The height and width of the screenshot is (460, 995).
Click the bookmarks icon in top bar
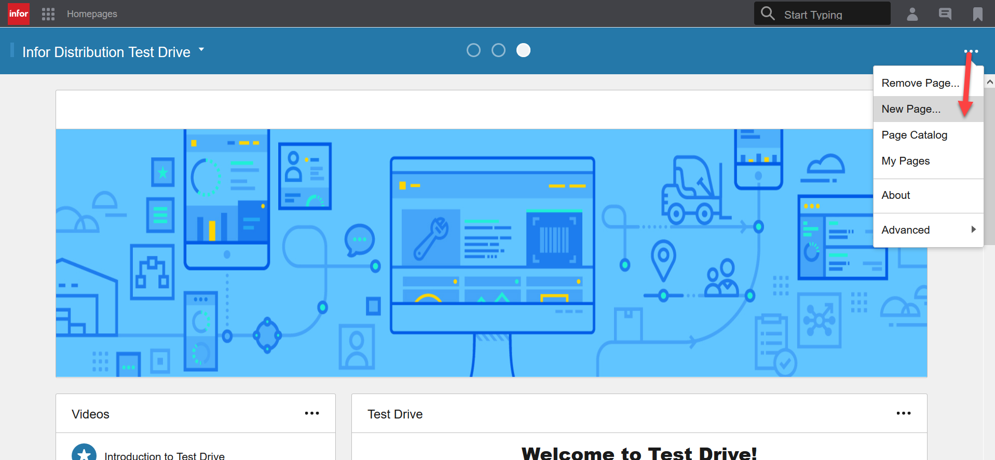coord(978,14)
